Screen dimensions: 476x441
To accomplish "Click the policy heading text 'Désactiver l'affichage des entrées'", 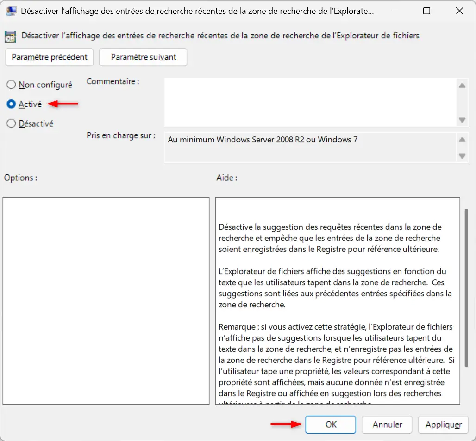I will pos(220,36).
